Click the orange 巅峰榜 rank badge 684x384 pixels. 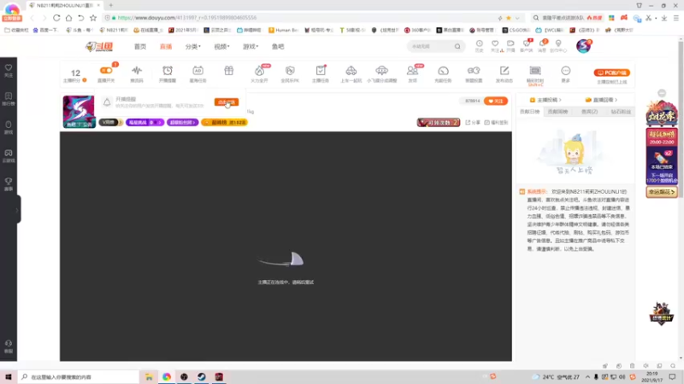click(224, 123)
